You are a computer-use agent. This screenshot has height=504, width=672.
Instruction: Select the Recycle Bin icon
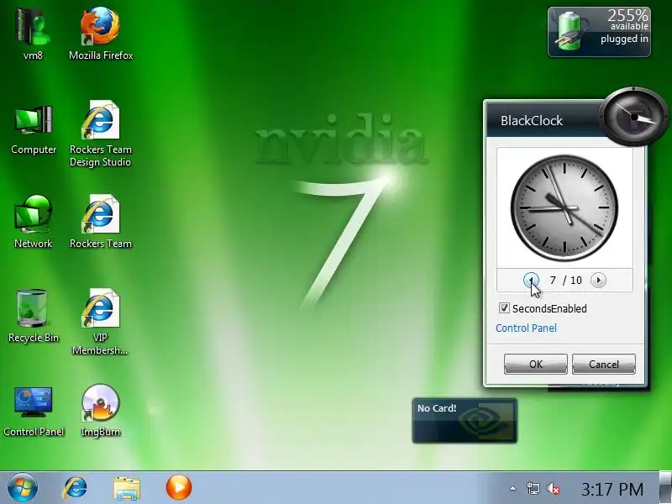pyautogui.click(x=33, y=317)
